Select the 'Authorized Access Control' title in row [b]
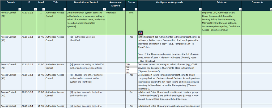The image size is (272, 108). coord(56,68)
